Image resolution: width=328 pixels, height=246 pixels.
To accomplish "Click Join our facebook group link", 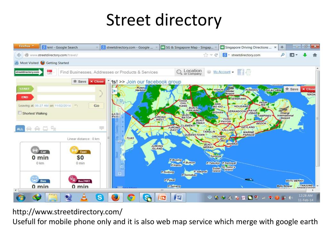I will tap(154, 82).
